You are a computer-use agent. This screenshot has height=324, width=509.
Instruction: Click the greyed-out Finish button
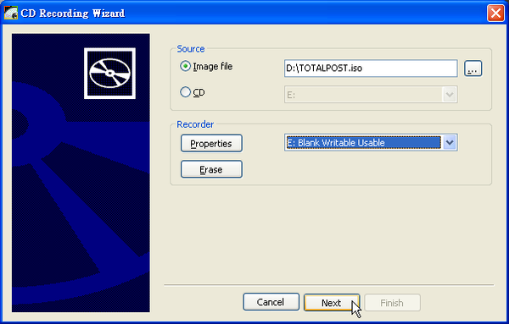393,303
